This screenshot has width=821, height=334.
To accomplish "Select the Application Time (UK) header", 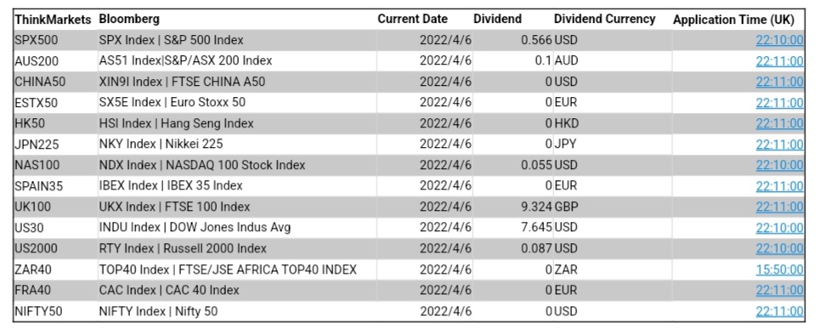I will tap(733, 20).
